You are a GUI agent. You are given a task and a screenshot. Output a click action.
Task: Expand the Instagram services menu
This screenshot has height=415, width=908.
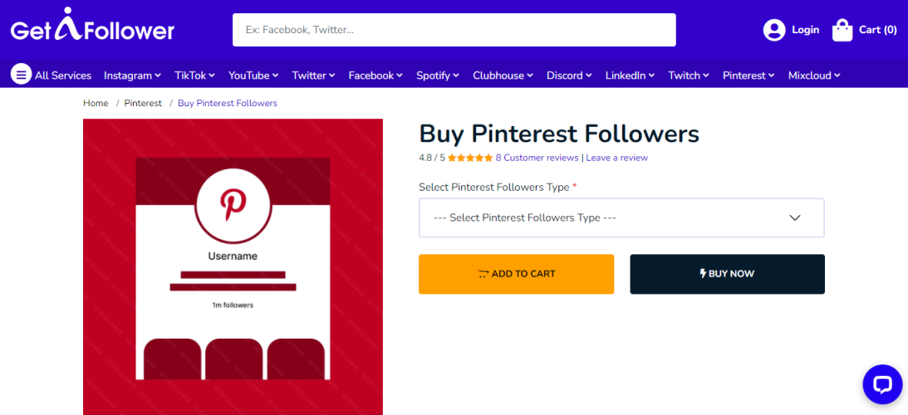132,76
